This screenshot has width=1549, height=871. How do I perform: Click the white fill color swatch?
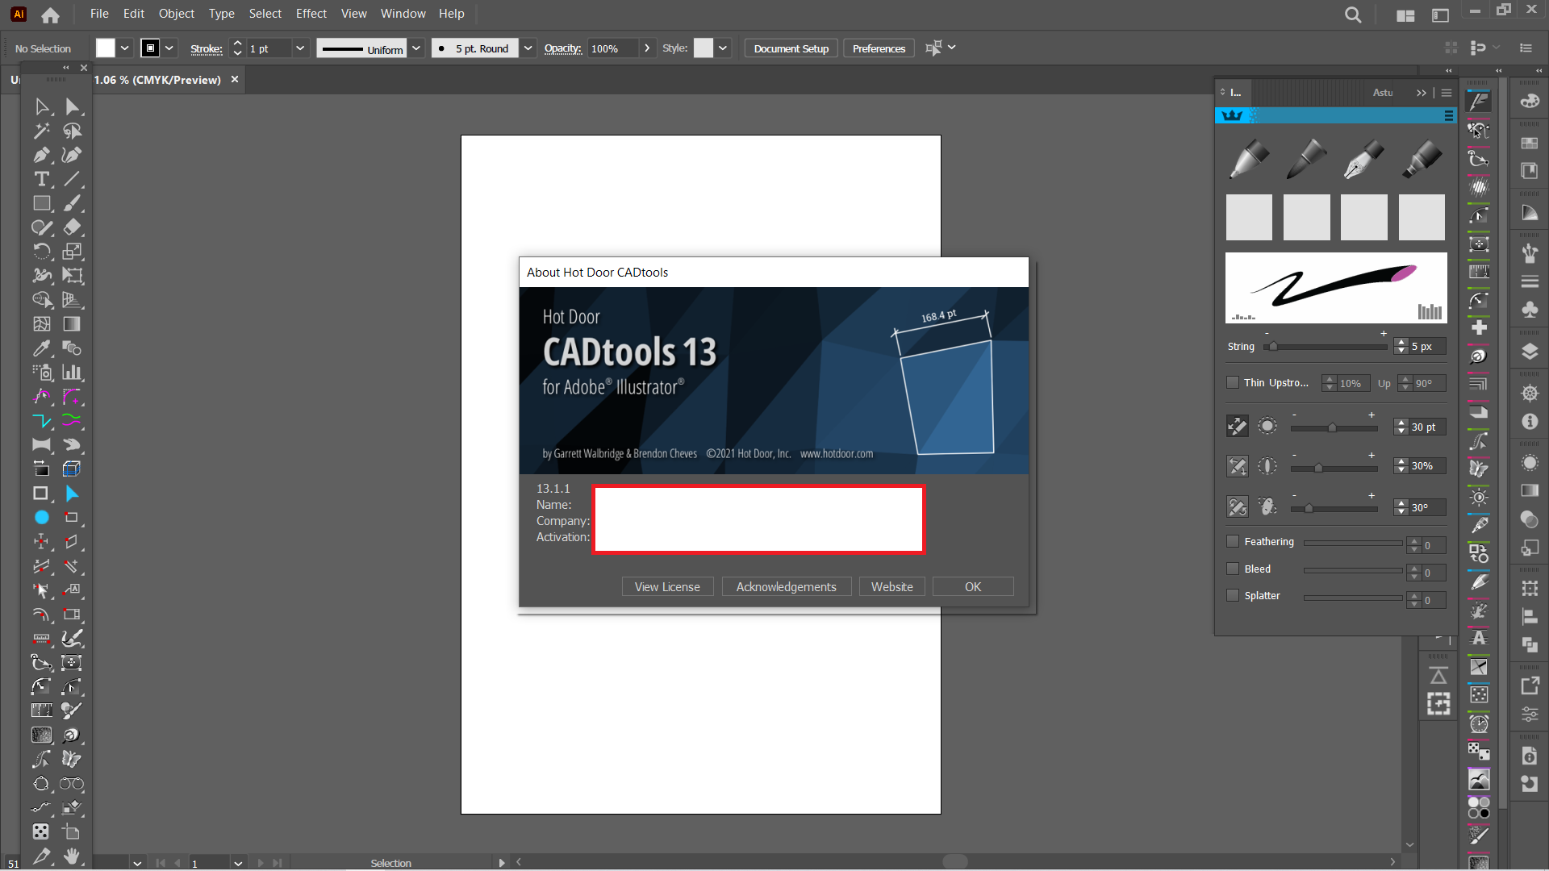(106, 48)
